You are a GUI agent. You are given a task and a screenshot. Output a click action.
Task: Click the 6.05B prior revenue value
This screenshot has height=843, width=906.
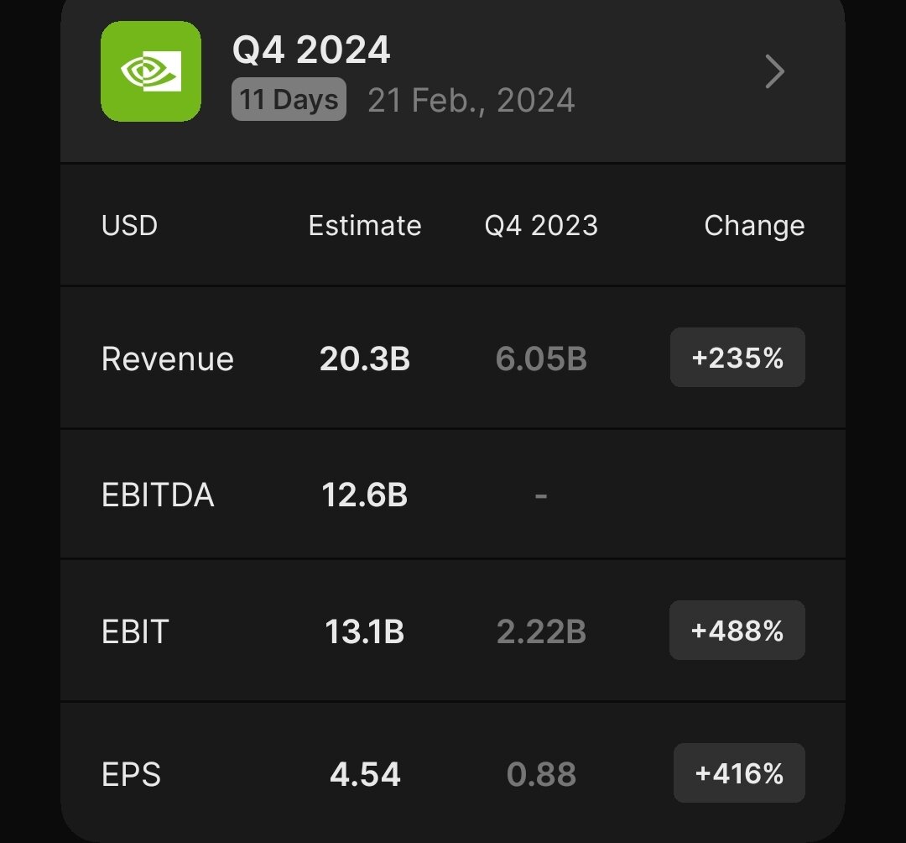[x=541, y=359]
